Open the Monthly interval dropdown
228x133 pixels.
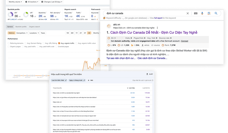[97, 33]
